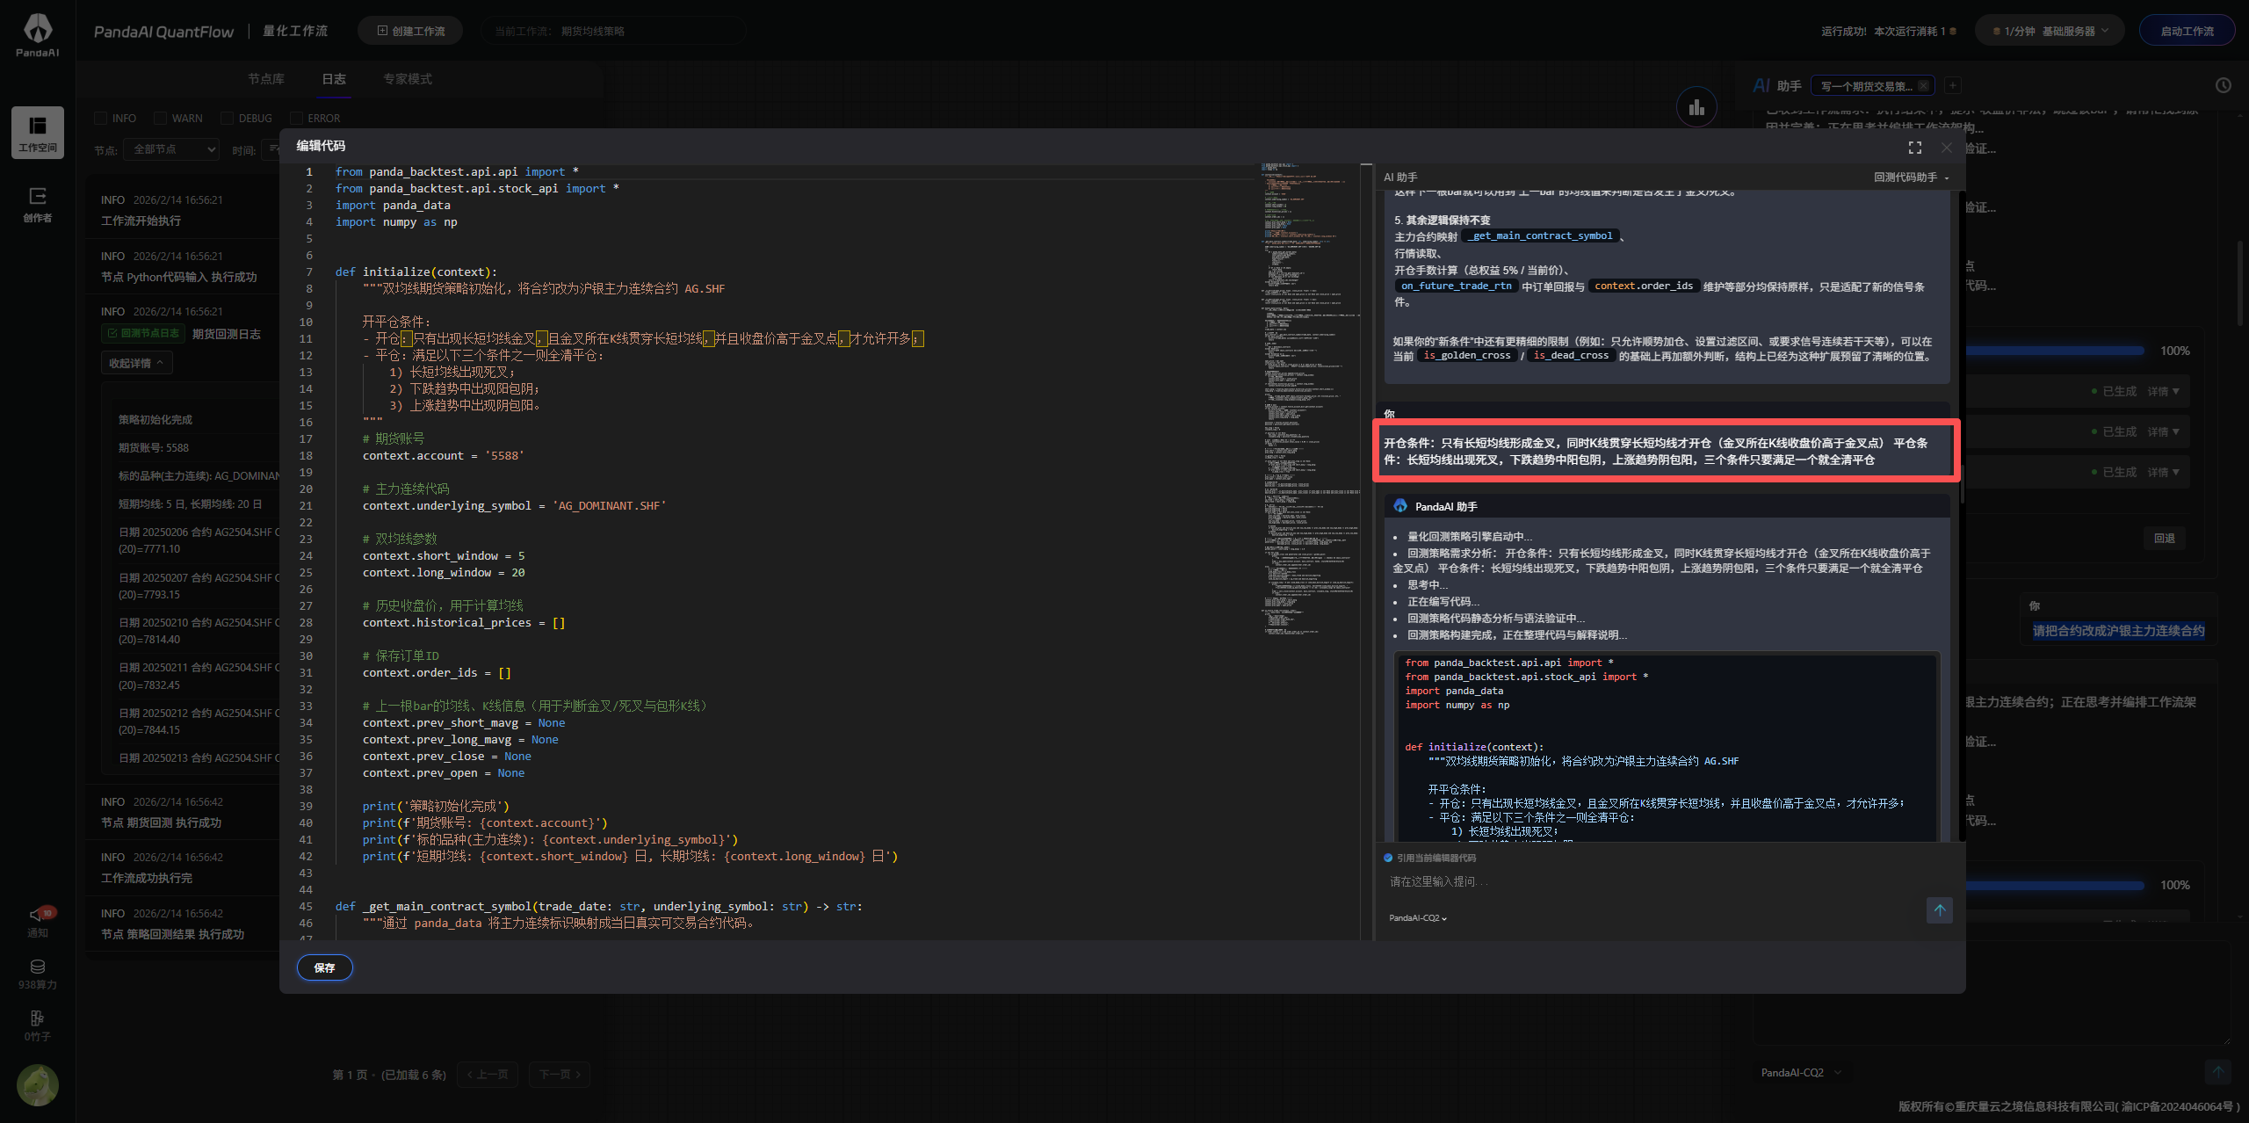
Task: Click the 回退 rollback button
Action: pyautogui.click(x=2164, y=539)
